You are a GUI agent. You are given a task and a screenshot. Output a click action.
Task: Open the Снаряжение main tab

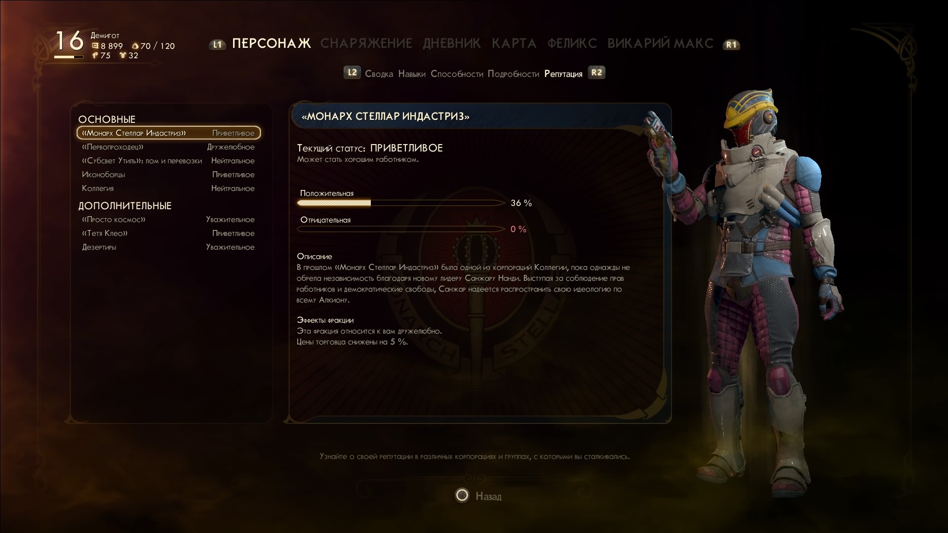tap(366, 43)
